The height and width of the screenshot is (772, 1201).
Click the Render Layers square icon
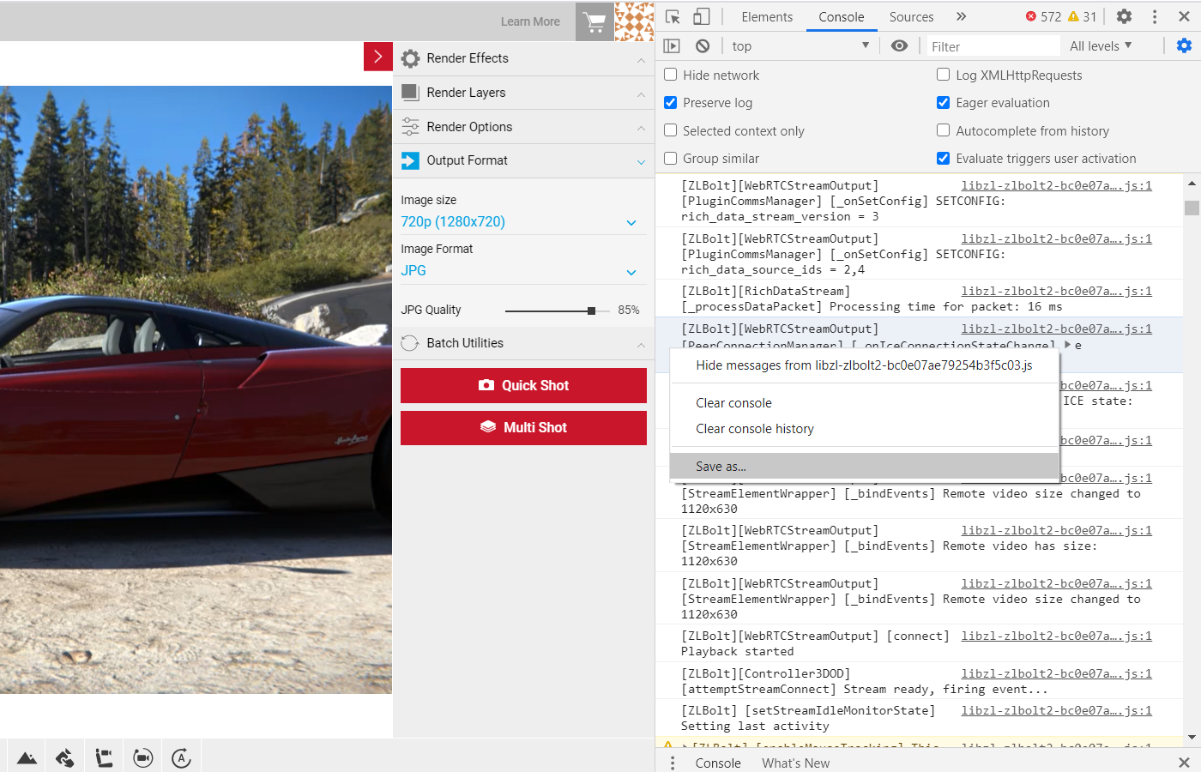point(411,93)
